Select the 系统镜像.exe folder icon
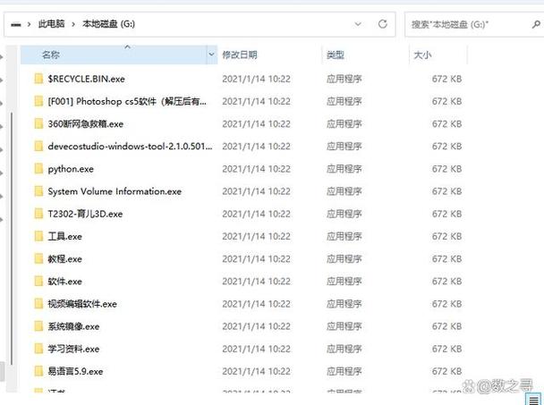This screenshot has width=544, height=405. click(38, 326)
